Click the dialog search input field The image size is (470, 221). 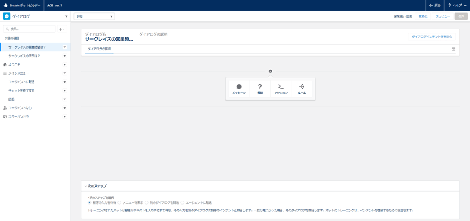point(29,29)
